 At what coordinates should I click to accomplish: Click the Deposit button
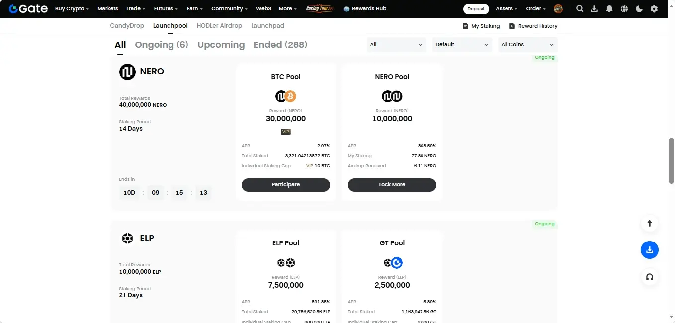point(476,9)
